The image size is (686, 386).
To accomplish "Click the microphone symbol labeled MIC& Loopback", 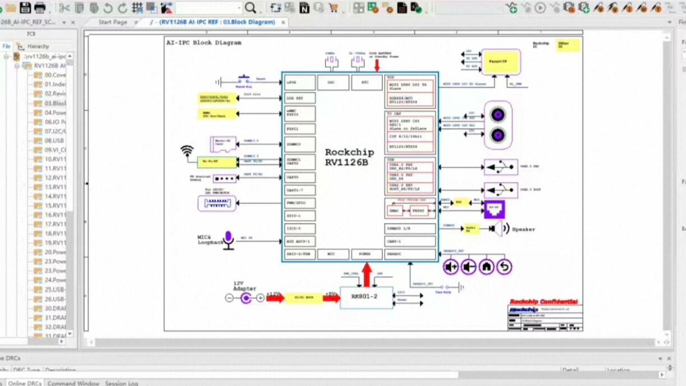I will tap(228, 240).
